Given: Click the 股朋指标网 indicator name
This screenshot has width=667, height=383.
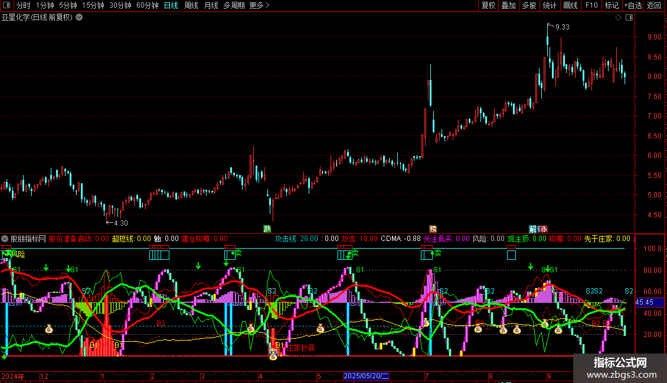Looking at the screenshot, I should click(x=28, y=239).
